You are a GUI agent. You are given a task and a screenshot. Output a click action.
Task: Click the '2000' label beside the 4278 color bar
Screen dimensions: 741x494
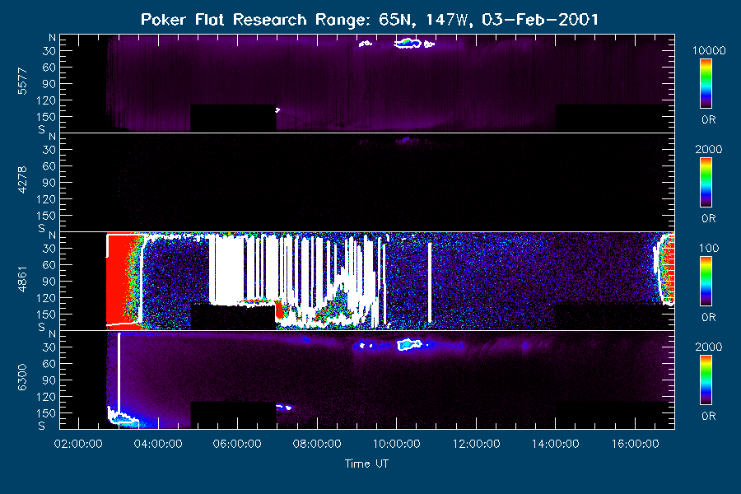(709, 149)
